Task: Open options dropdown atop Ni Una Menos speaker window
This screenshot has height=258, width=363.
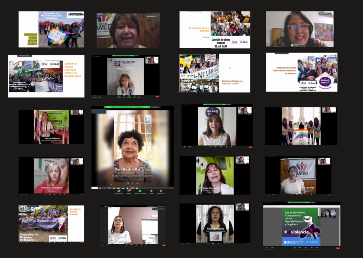Action: click(228, 105)
